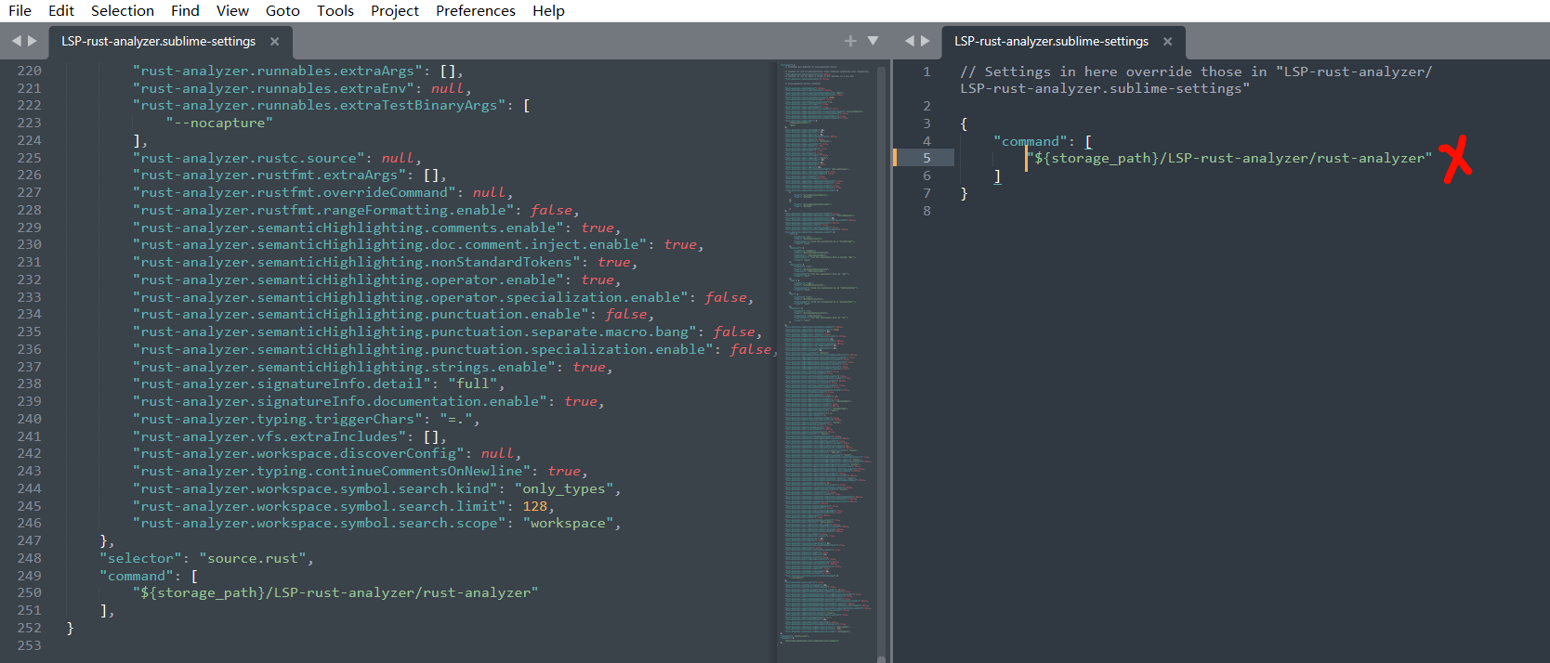Click the right pane's previous tab arrow
Image resolution: width=1550 pixels, height=663 pixels.
point(910,41)
